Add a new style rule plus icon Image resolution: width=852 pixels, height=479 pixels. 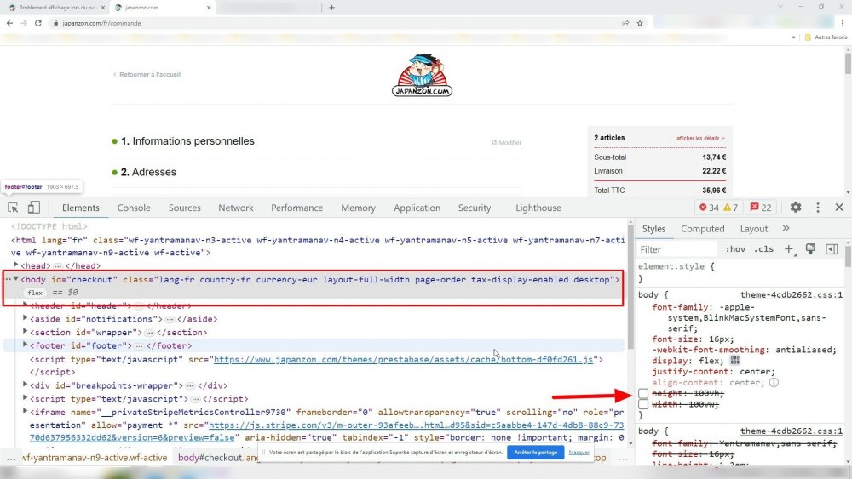coord(789,249)
